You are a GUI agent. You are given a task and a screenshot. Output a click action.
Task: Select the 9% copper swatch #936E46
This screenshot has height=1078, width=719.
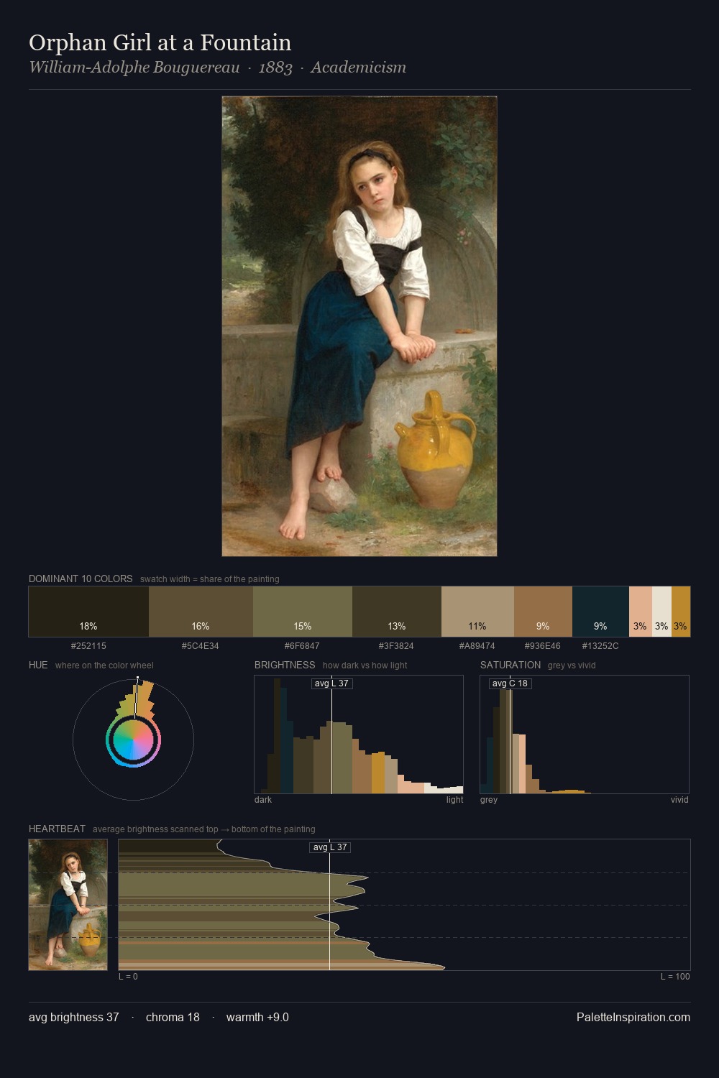543,612
